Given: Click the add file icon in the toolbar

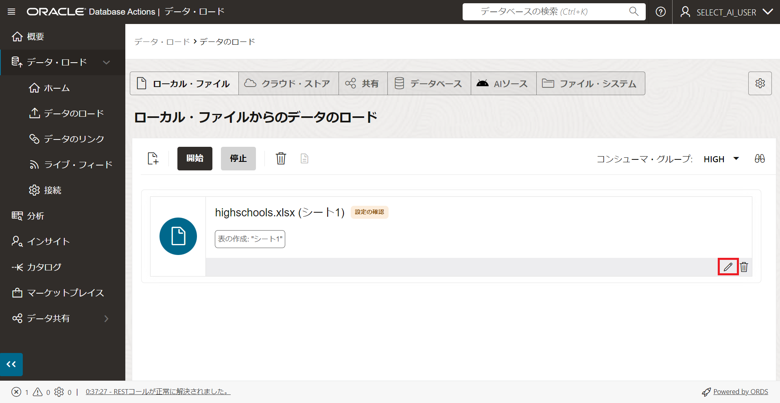Looking at the screenshot, I should [153, 159].
